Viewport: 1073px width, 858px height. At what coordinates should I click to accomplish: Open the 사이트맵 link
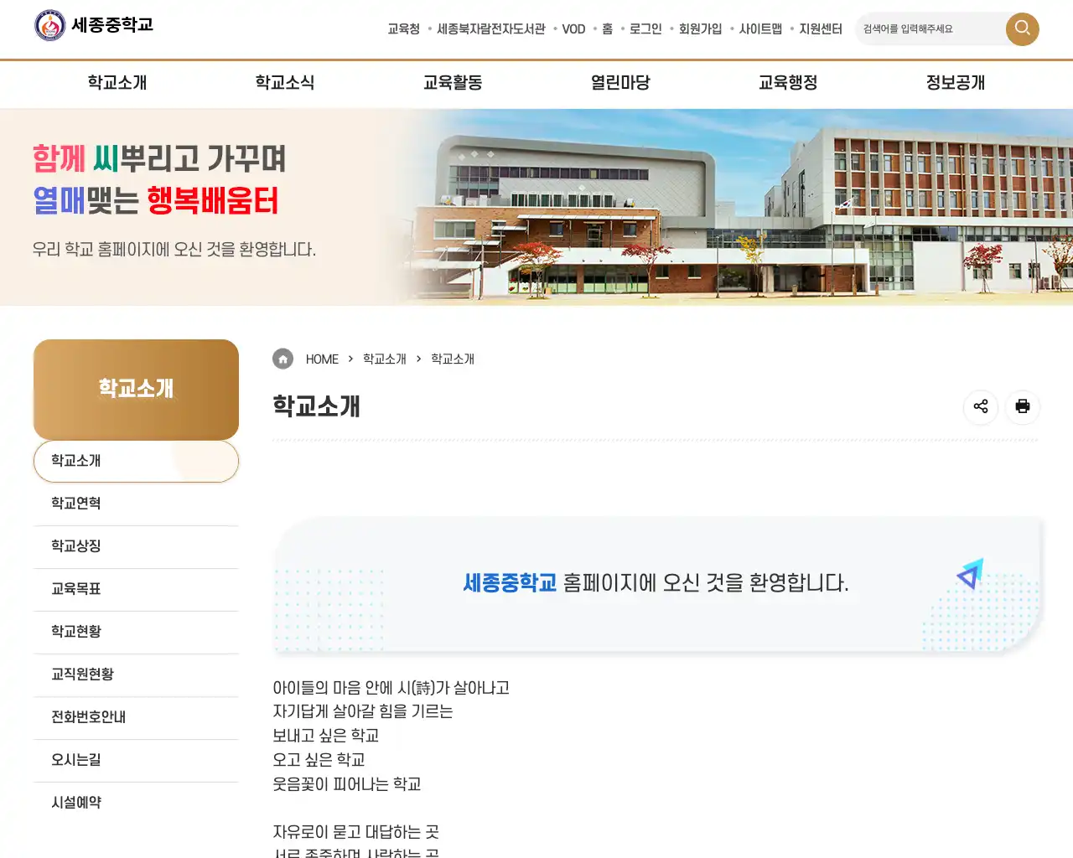(x=760, y=28)
